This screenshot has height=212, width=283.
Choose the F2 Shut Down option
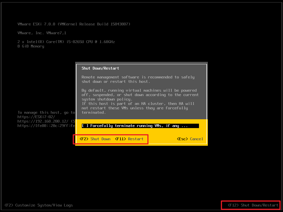[x=95, y=139]
